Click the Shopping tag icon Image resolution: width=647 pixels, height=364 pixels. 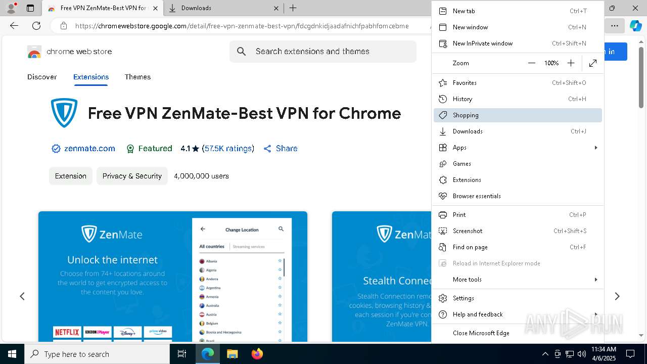443,115
